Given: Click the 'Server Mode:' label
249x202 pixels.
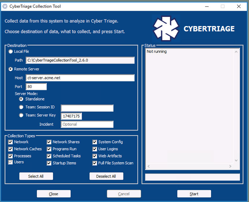Looking at the screenshot, I should 26,94.
